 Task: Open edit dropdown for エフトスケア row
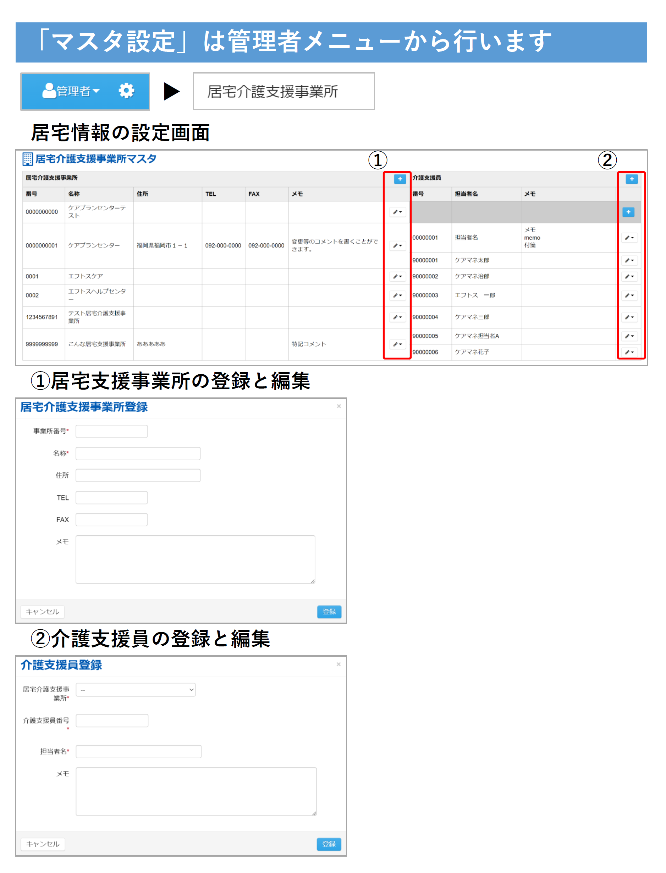(397, 276)
